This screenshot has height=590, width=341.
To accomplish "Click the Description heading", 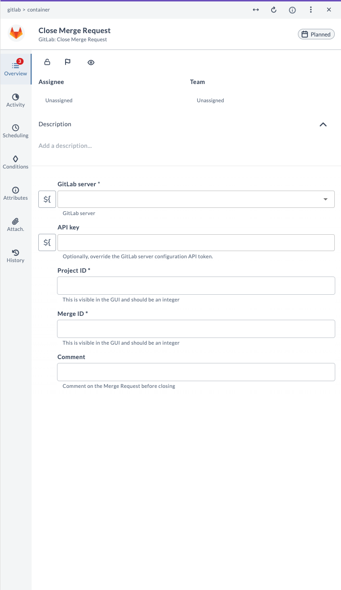I will 55,124.
